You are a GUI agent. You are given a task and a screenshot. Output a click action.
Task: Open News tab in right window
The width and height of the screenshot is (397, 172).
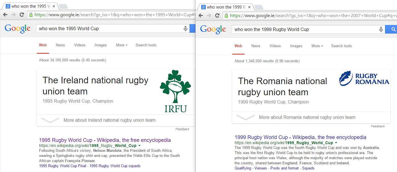[256, 46]
